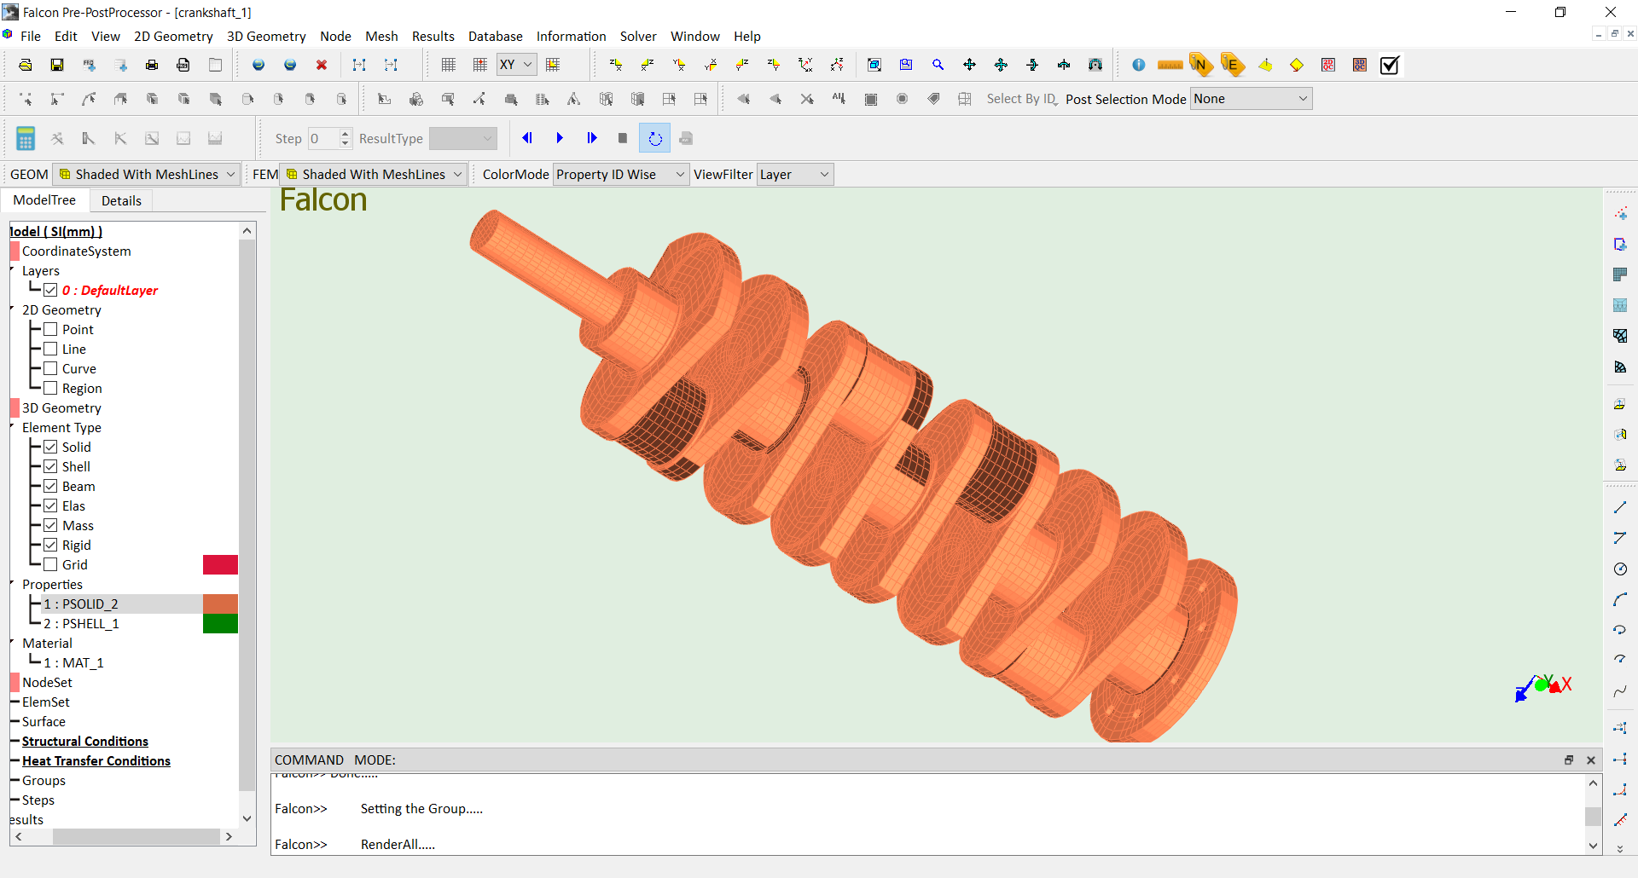This screenshot has width=1638, height=878.
Task: Step to next animation frame
Action: pos(592,138)
